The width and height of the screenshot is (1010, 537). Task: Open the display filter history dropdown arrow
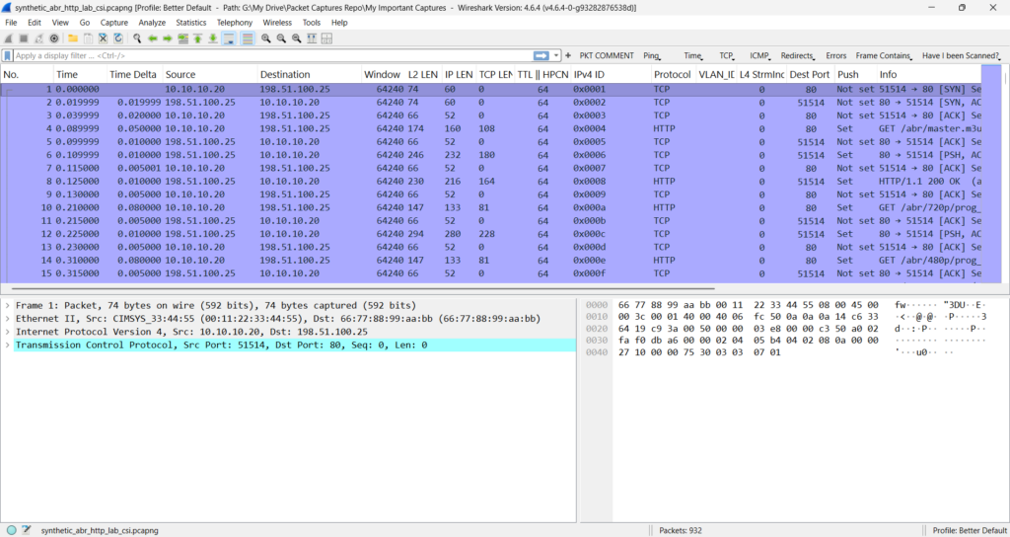tap(556, 56)
